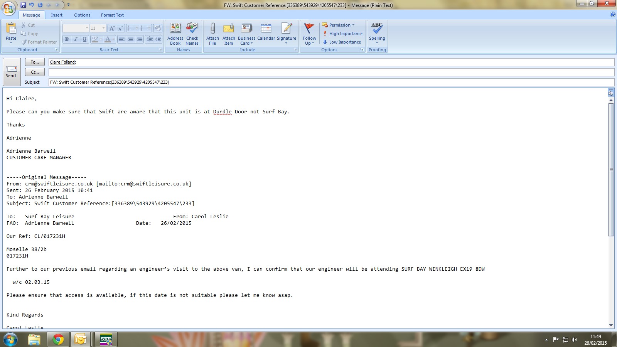Copy the selection to clipboard

click(x=29, y=34)
